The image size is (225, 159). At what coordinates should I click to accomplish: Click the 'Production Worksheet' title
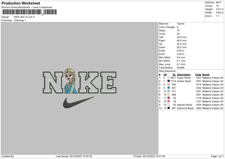pos(21,3)
